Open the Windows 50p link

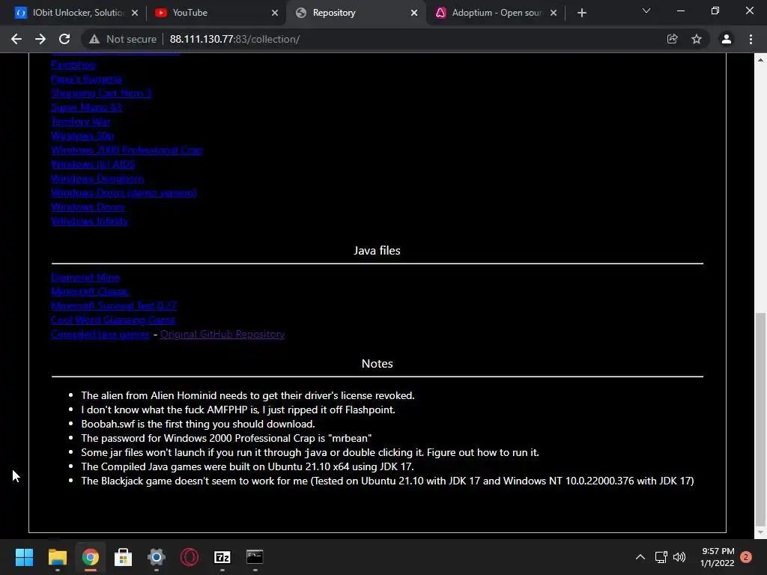pos(82,136)
